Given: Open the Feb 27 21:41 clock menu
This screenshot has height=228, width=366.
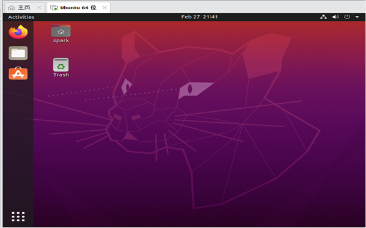Looking at the screenshot, I should coord(199,17).
